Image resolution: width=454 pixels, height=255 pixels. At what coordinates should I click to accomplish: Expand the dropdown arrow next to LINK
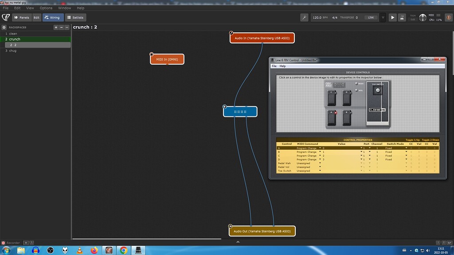[x=383, y=17]
